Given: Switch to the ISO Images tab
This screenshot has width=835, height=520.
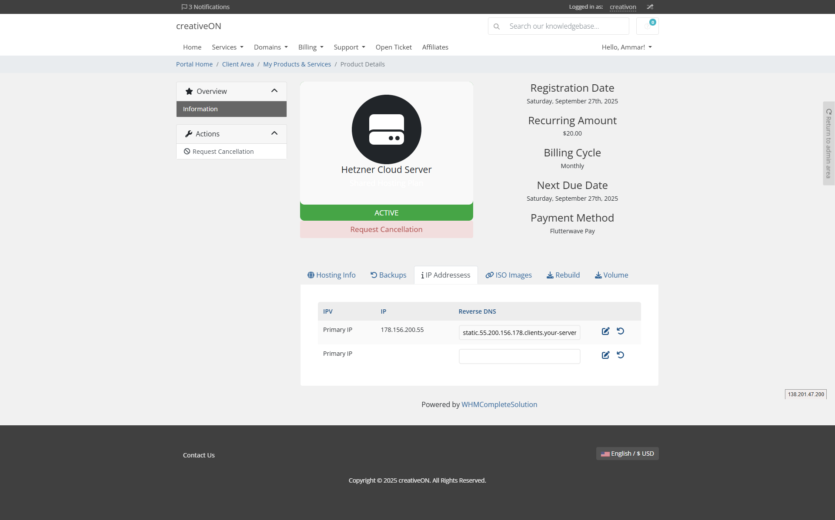Looking at the screenshot, I should (x=508, y=275).
